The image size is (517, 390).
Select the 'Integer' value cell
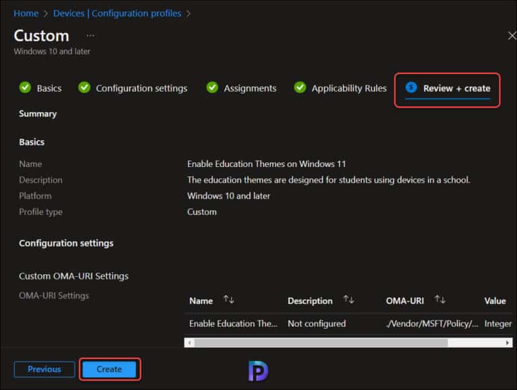pyautogui.click(x=498, y=324)
